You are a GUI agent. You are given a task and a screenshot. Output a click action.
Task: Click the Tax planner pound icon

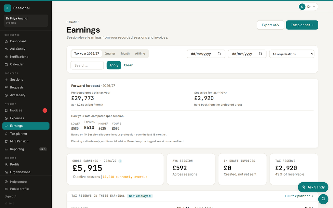click(x=6, y=134)
